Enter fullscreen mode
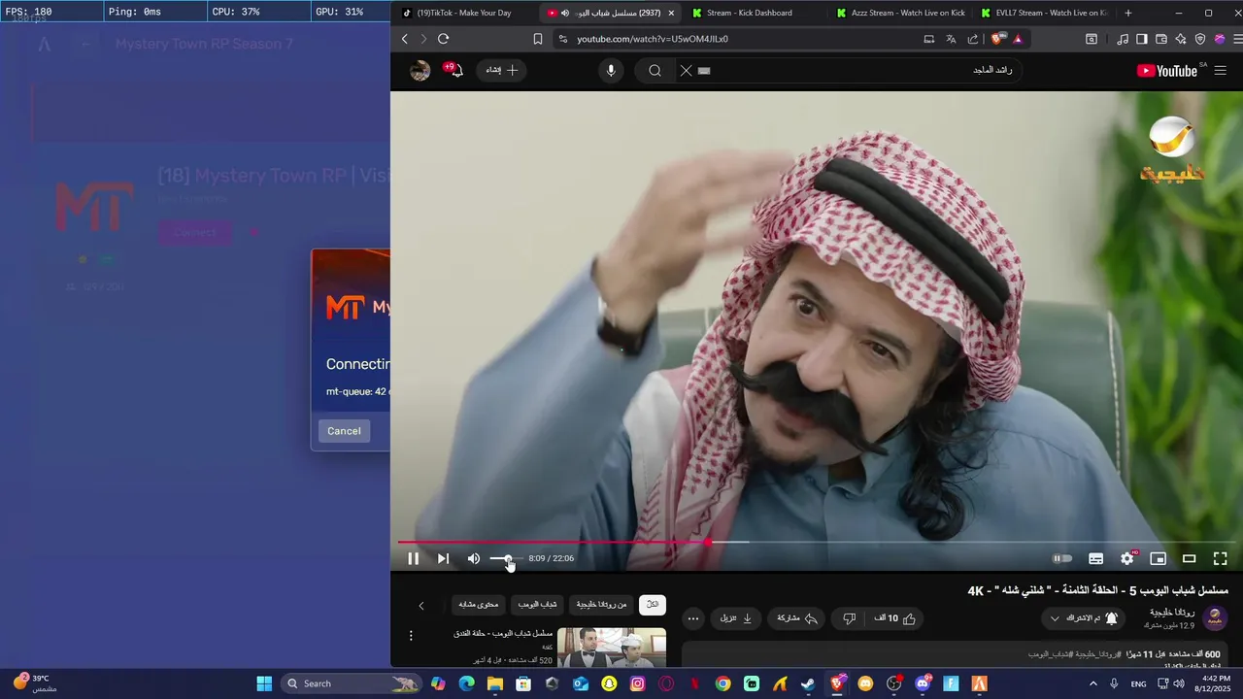Screen dimensions: 1243x699 (1221, 558)
